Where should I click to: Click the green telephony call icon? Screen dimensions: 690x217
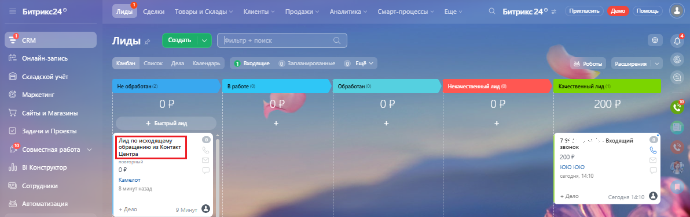[677, 107]
